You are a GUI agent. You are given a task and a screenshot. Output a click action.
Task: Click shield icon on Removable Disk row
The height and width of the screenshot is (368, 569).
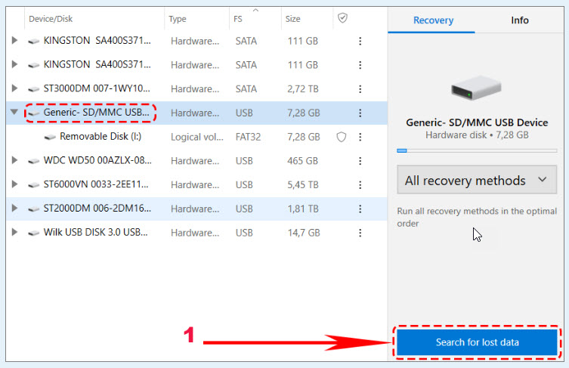pos(342,137)
